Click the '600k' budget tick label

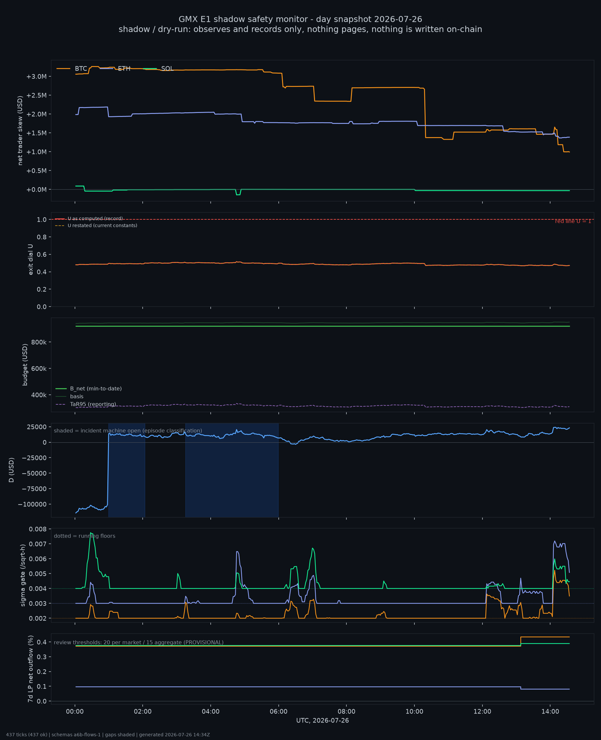[39, 369]
